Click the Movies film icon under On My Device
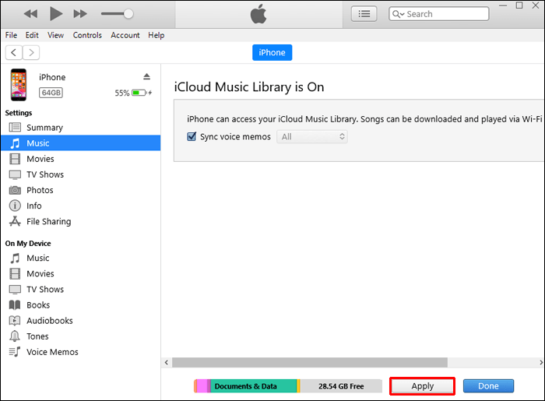The width and height of the screenshot is (545, 401). tap(15, 273)
